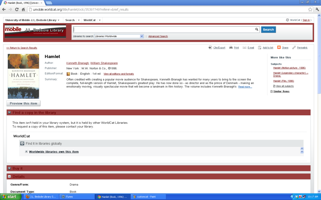Click the Add to list clipboard icon
The height and width of the screenshot is (200, 321).
(259, 47)
